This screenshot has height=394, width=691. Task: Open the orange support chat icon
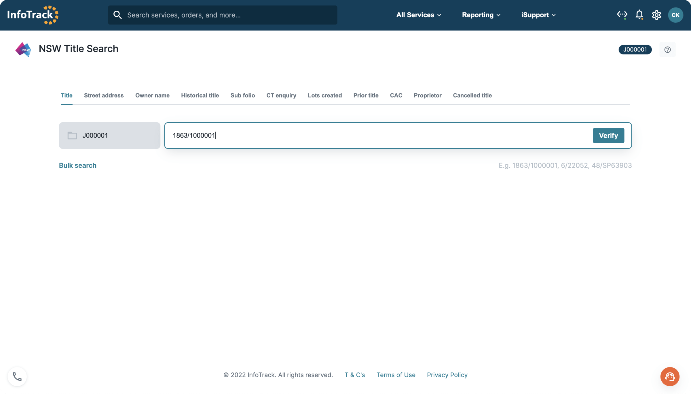pos(670,377)
